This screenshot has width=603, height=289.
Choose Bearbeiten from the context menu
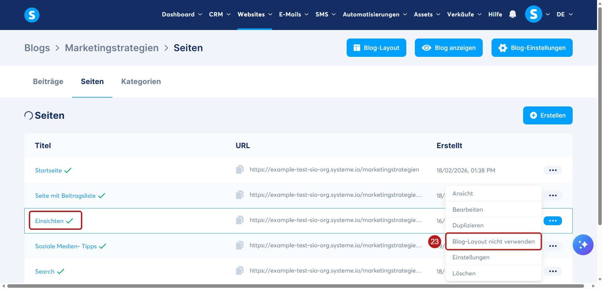point(493,209)
